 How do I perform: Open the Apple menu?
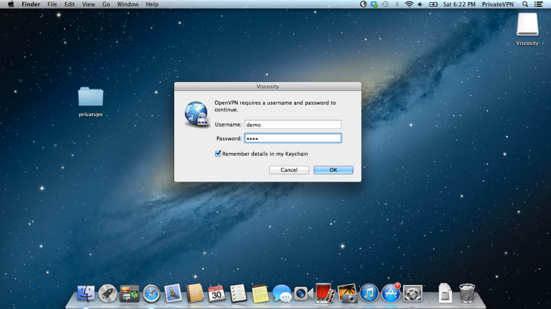10,4
